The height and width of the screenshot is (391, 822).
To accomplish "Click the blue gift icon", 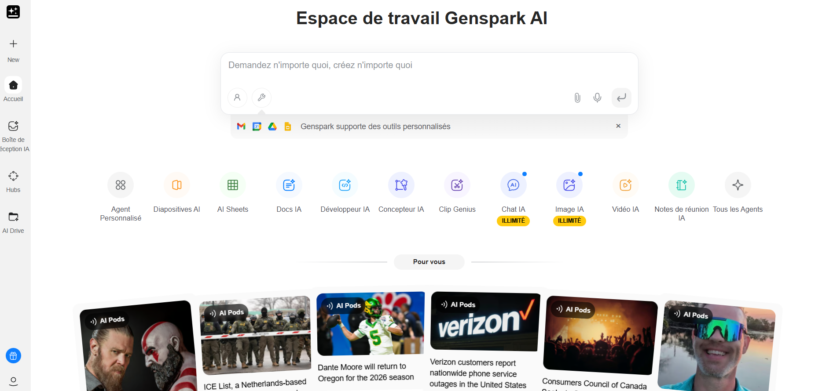I will 13,356.
